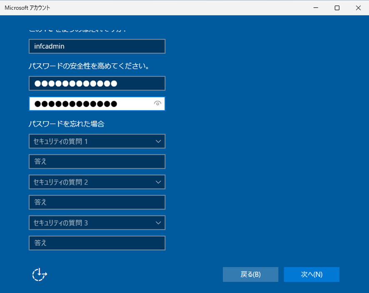Reveal password with the eye icon

pos(157,103)
